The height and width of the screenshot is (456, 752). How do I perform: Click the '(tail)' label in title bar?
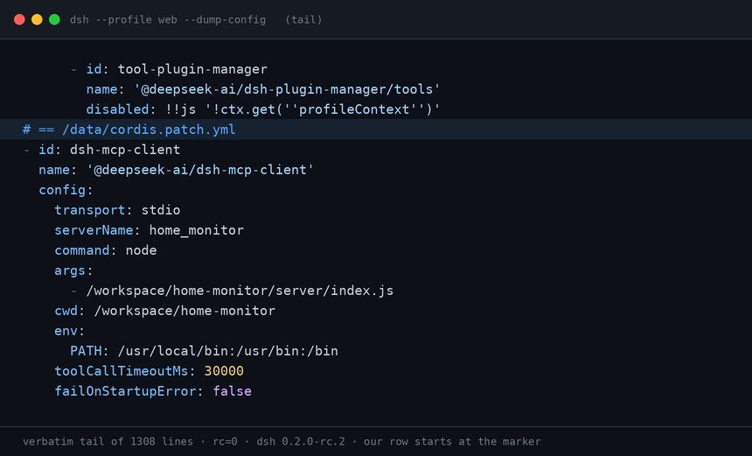303,19
